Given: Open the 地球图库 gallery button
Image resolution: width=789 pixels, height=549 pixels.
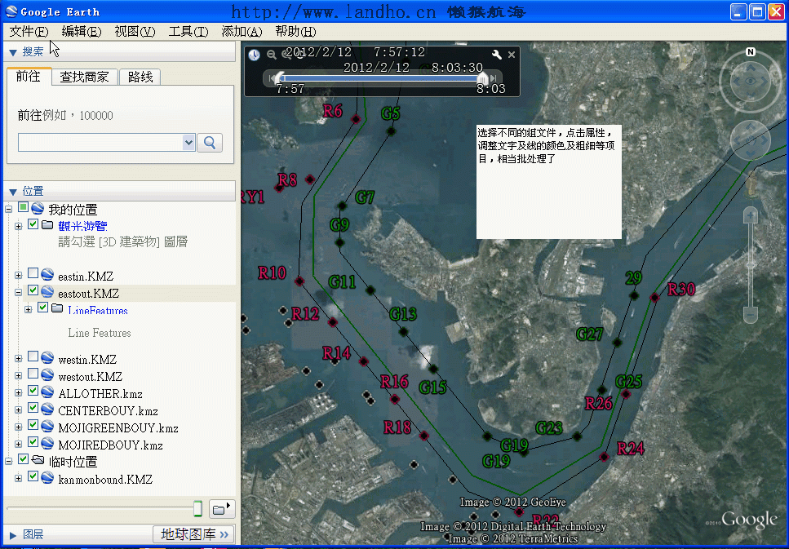Looking at the screenshot, I should click(193, 534).
